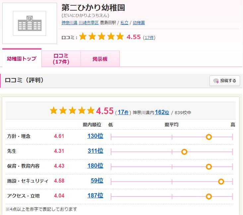Open the 180位 rank for 保育・教育内容
243x215 pixels.
pyautogui.click(x=95, y=165)
